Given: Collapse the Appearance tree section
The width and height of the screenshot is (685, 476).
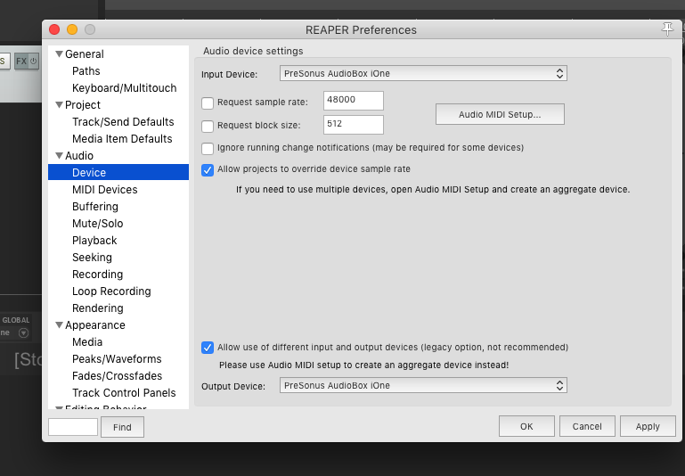Looking at the screenshot, I should point(59,325).
